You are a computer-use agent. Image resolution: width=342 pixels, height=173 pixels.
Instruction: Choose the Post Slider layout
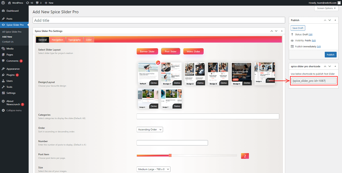(x=171, y=52)
